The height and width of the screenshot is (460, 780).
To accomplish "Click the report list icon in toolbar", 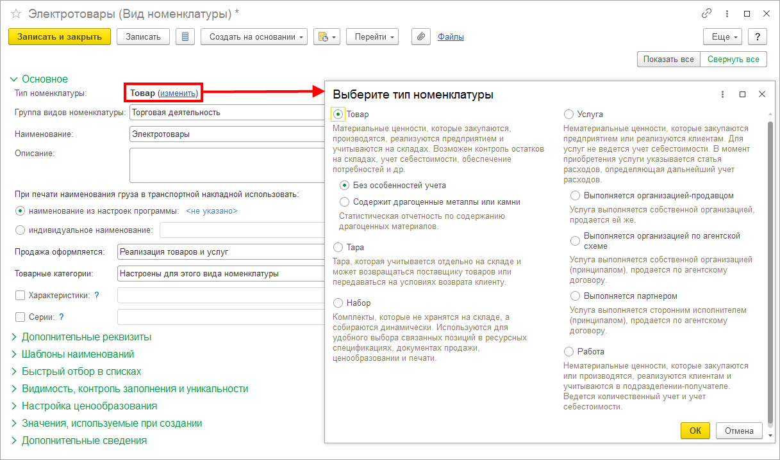I will (185, 37).
